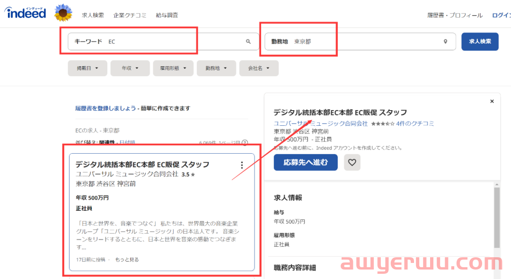Open job card title デジタル統括本部EC本部 EC販促 スタッフ

(142, 165)
